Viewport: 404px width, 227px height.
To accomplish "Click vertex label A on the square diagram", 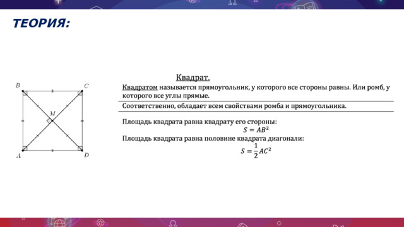I will 18,156.
